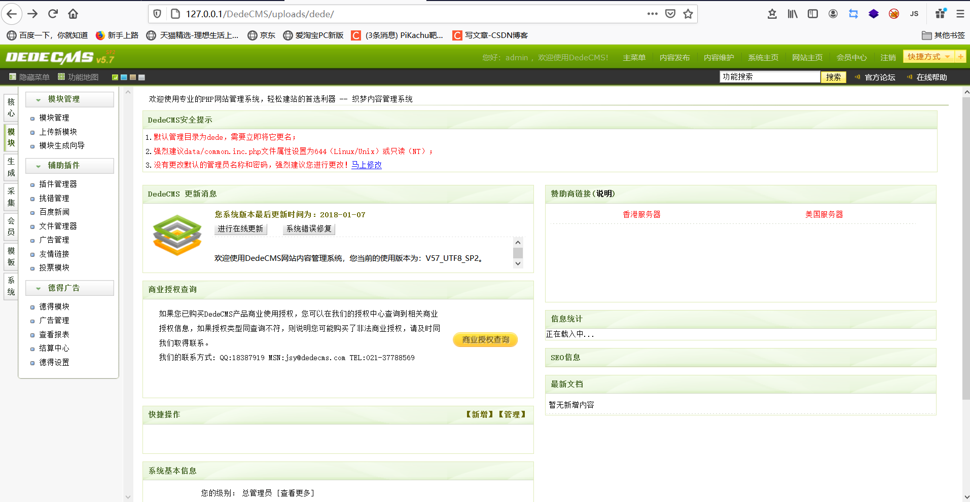The image size is (970, 502).
Task: Open the 功能地图 function map
Action: point(79,76)
